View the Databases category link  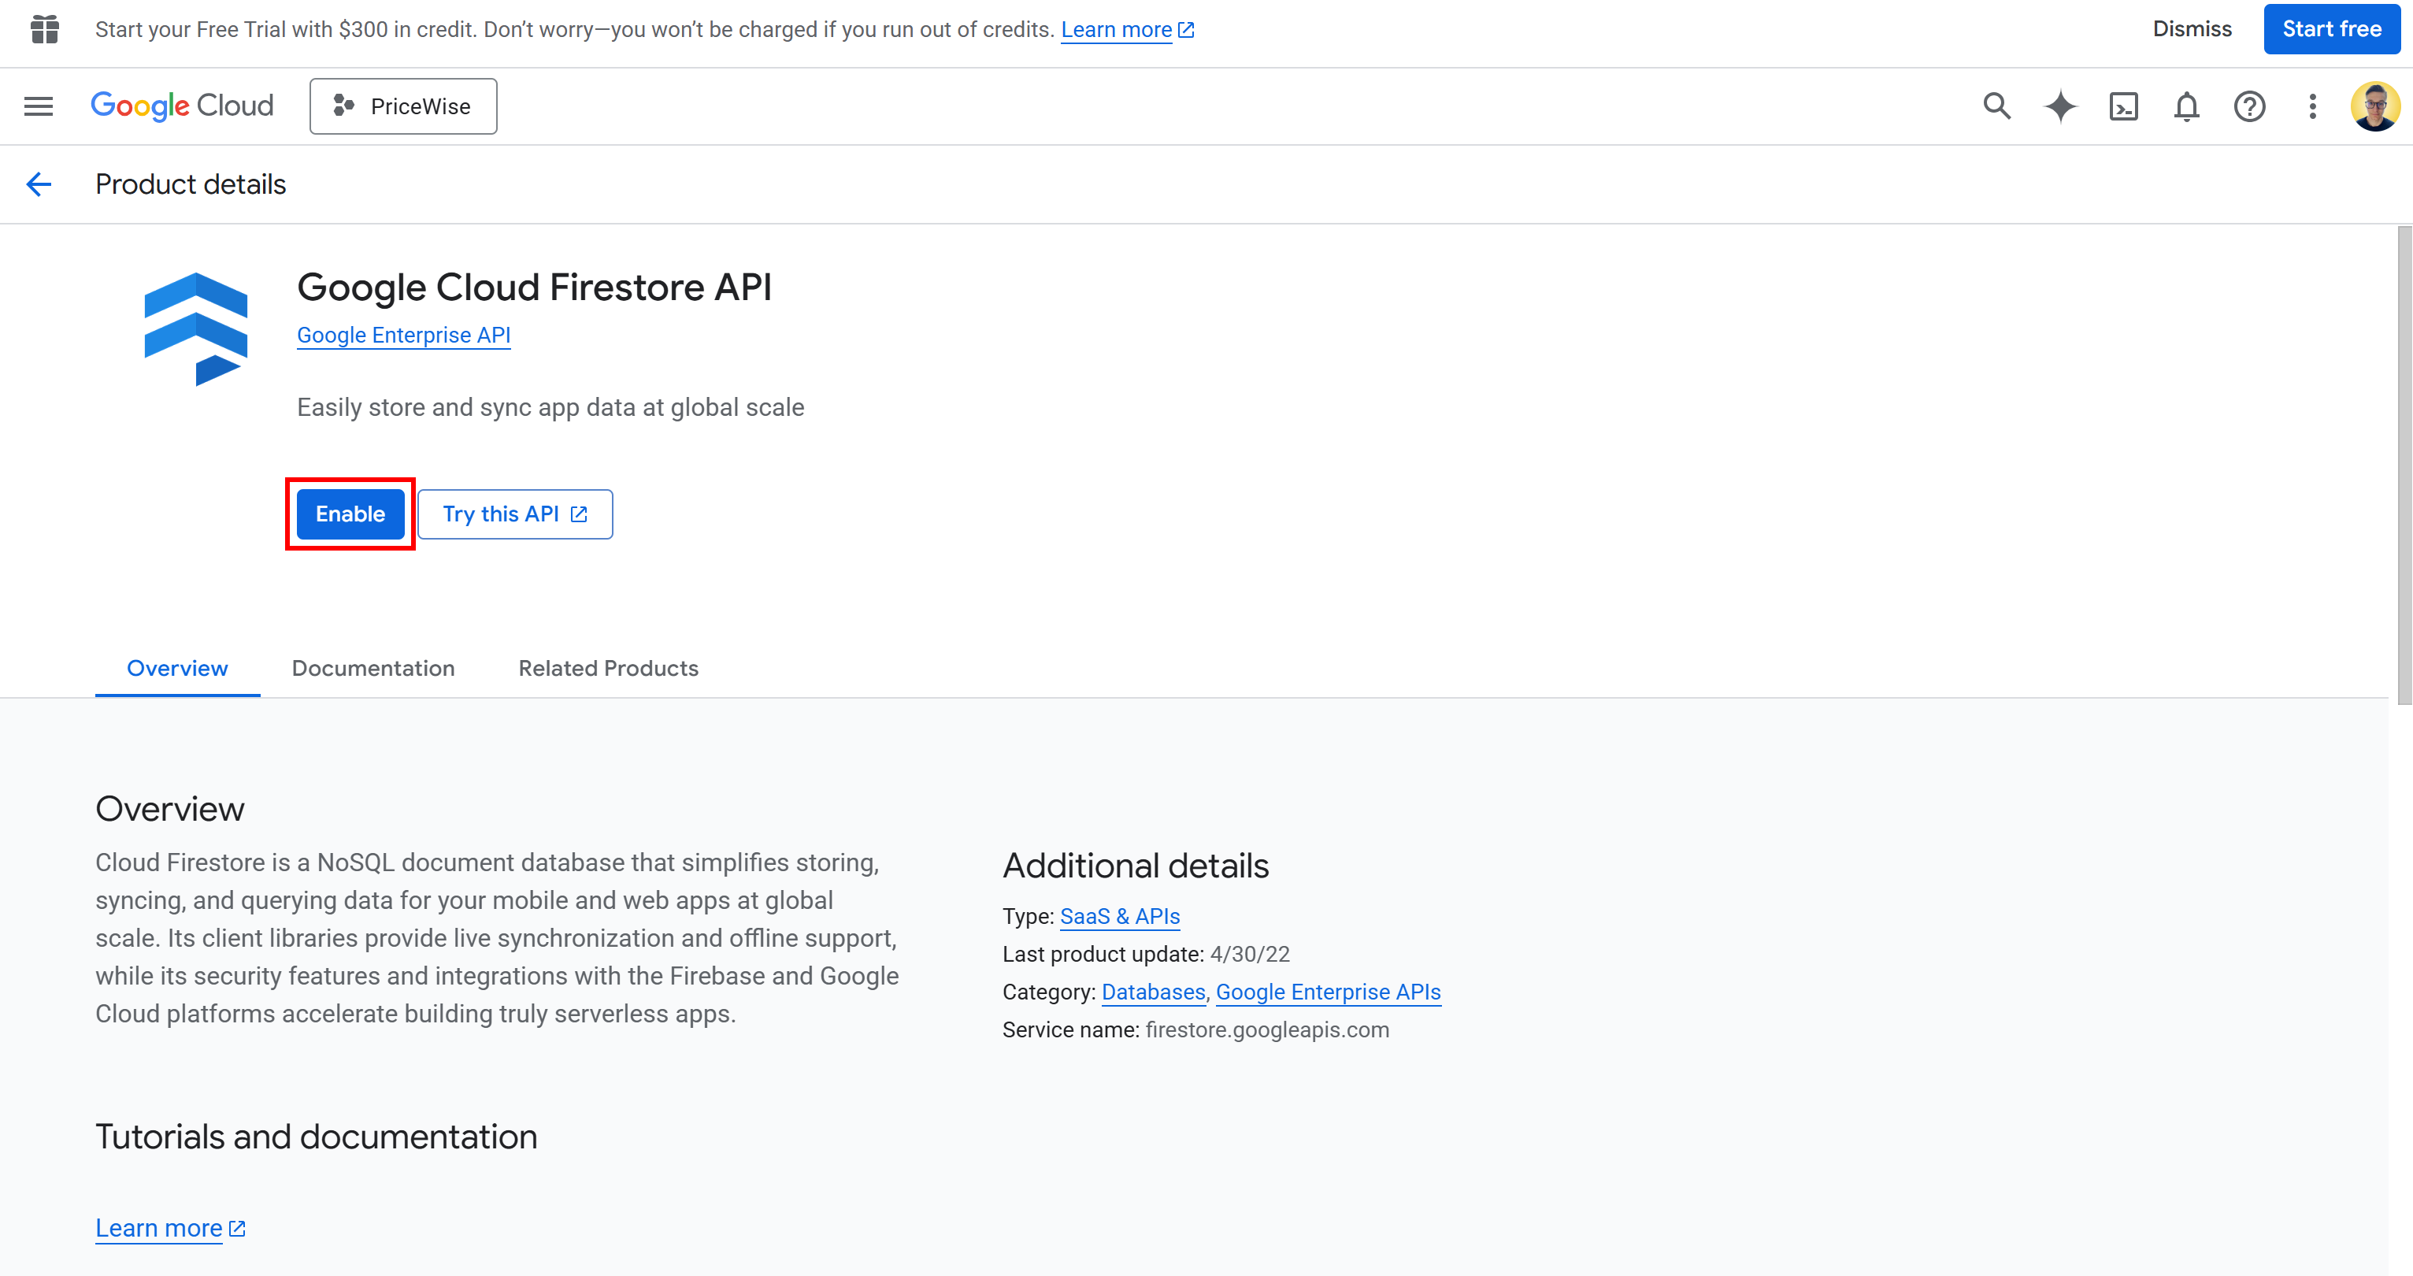(1153, 991)
